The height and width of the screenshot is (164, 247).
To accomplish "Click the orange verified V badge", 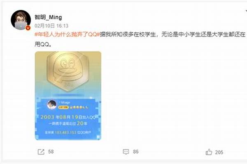I will click(28, 28).
